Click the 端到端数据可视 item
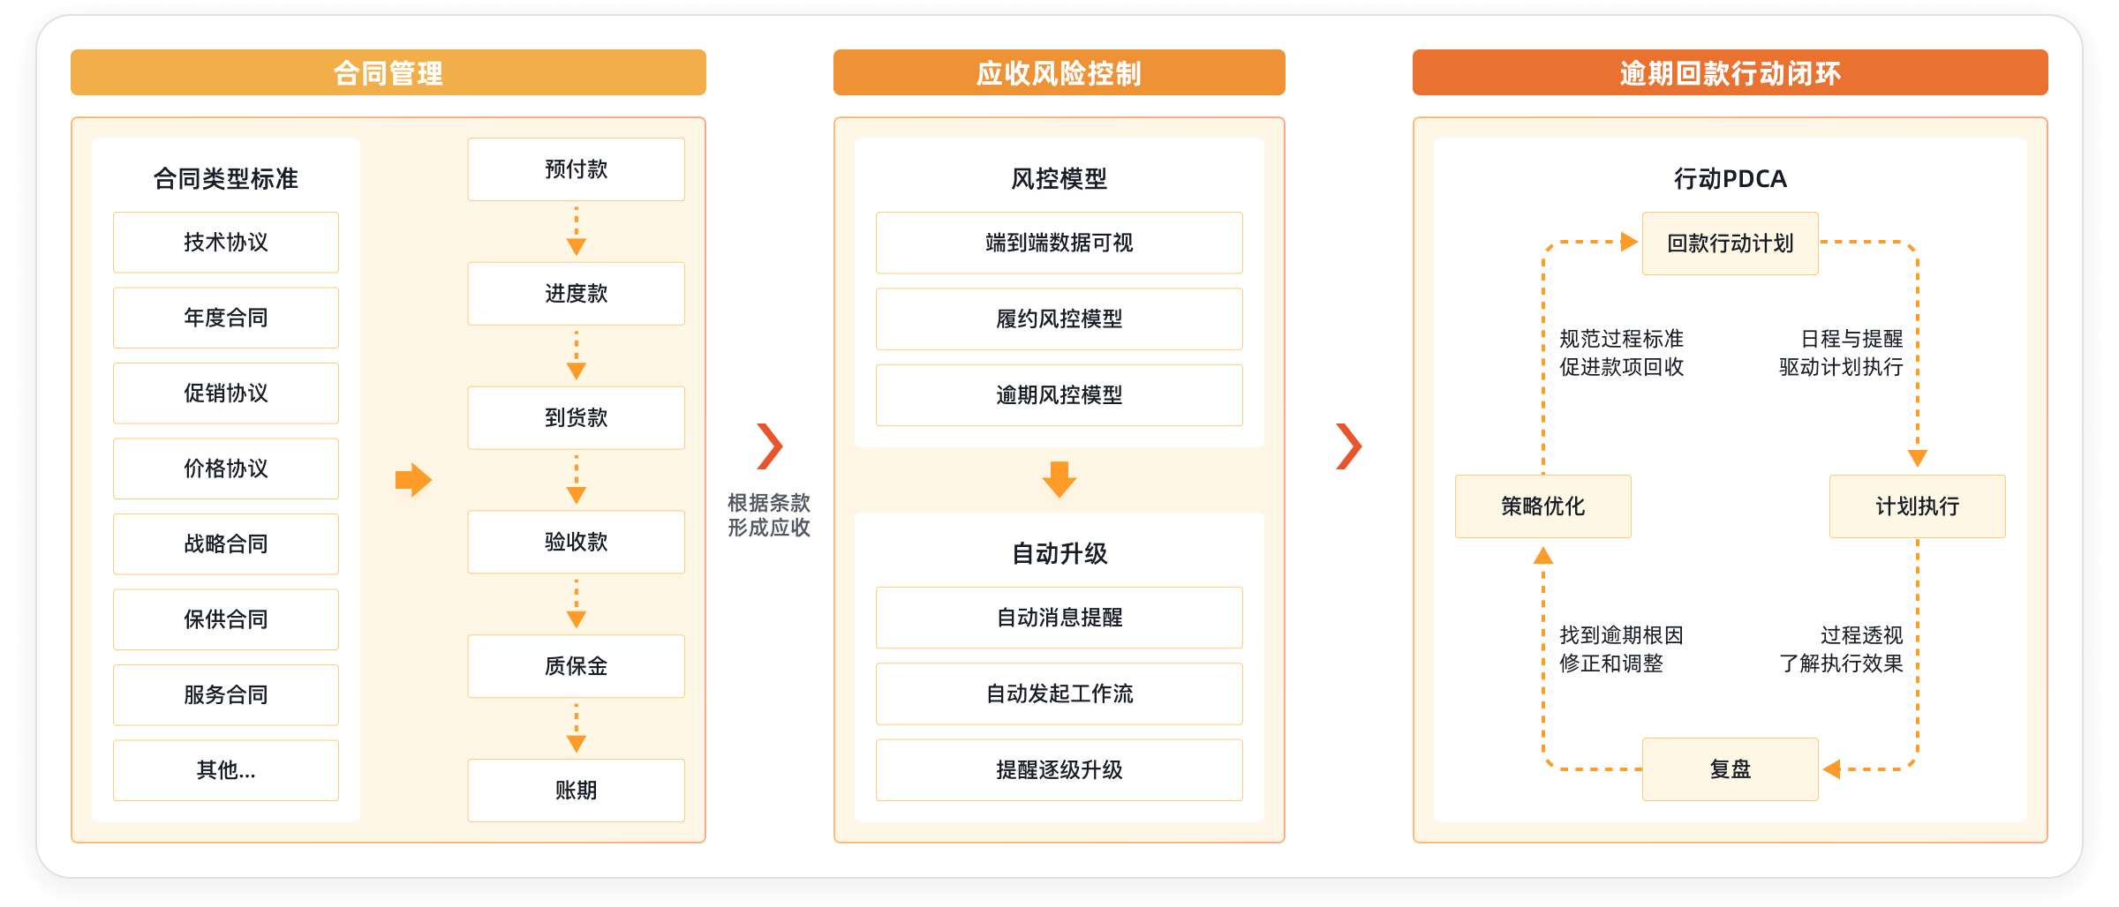2119x907 pixels. [1059, 243]
